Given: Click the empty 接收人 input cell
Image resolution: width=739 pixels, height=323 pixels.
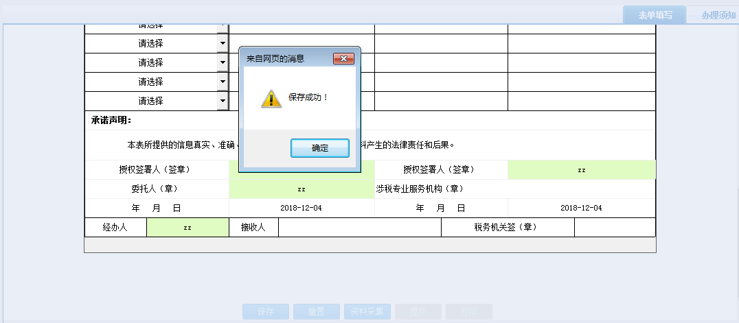Looking at the screenshot, I should point(359,228).
